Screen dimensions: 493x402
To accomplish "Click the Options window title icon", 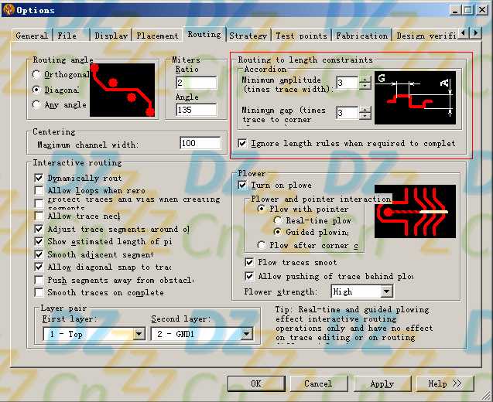I will click(x=9, y=10).
